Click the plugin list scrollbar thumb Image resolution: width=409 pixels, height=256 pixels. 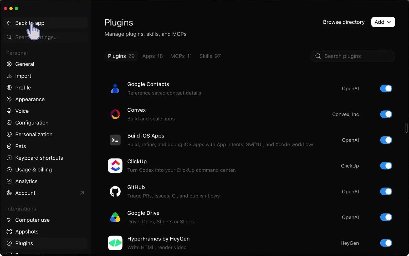(406, 128)
